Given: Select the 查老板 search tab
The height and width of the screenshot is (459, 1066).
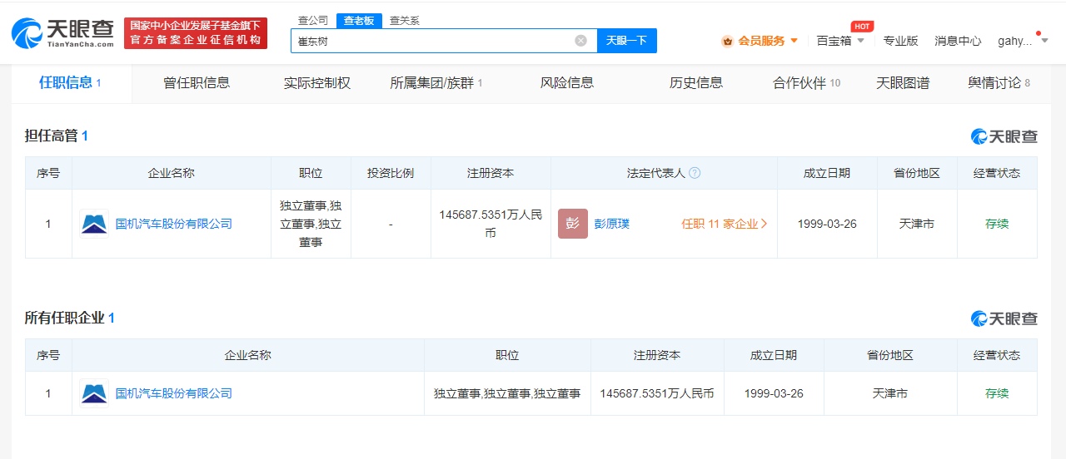Looking at the screenshot, I should (x=359, y=21).
